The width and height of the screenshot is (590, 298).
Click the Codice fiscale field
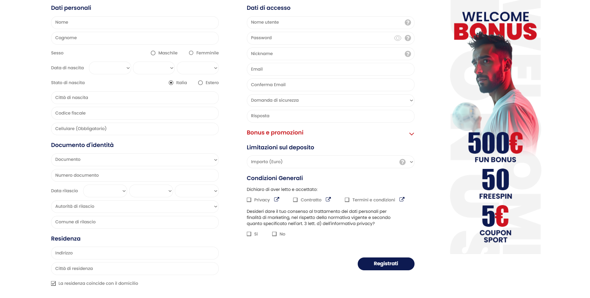pos(135,113)
